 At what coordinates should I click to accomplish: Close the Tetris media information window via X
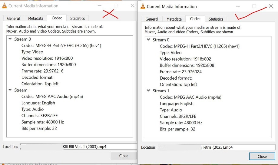pos(271,6)
